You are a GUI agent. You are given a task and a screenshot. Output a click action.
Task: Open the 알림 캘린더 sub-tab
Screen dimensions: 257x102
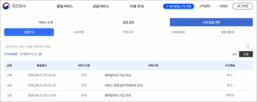(228, 32)
